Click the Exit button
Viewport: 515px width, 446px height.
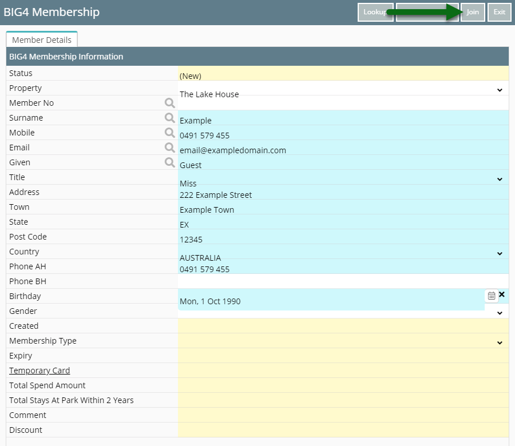pyautogui.click(x=499, y=12)
